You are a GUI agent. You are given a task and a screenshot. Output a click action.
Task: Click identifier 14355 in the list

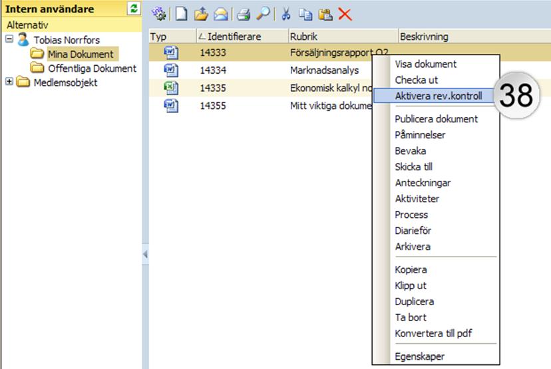pyautogui.click(x=213, y=106)
